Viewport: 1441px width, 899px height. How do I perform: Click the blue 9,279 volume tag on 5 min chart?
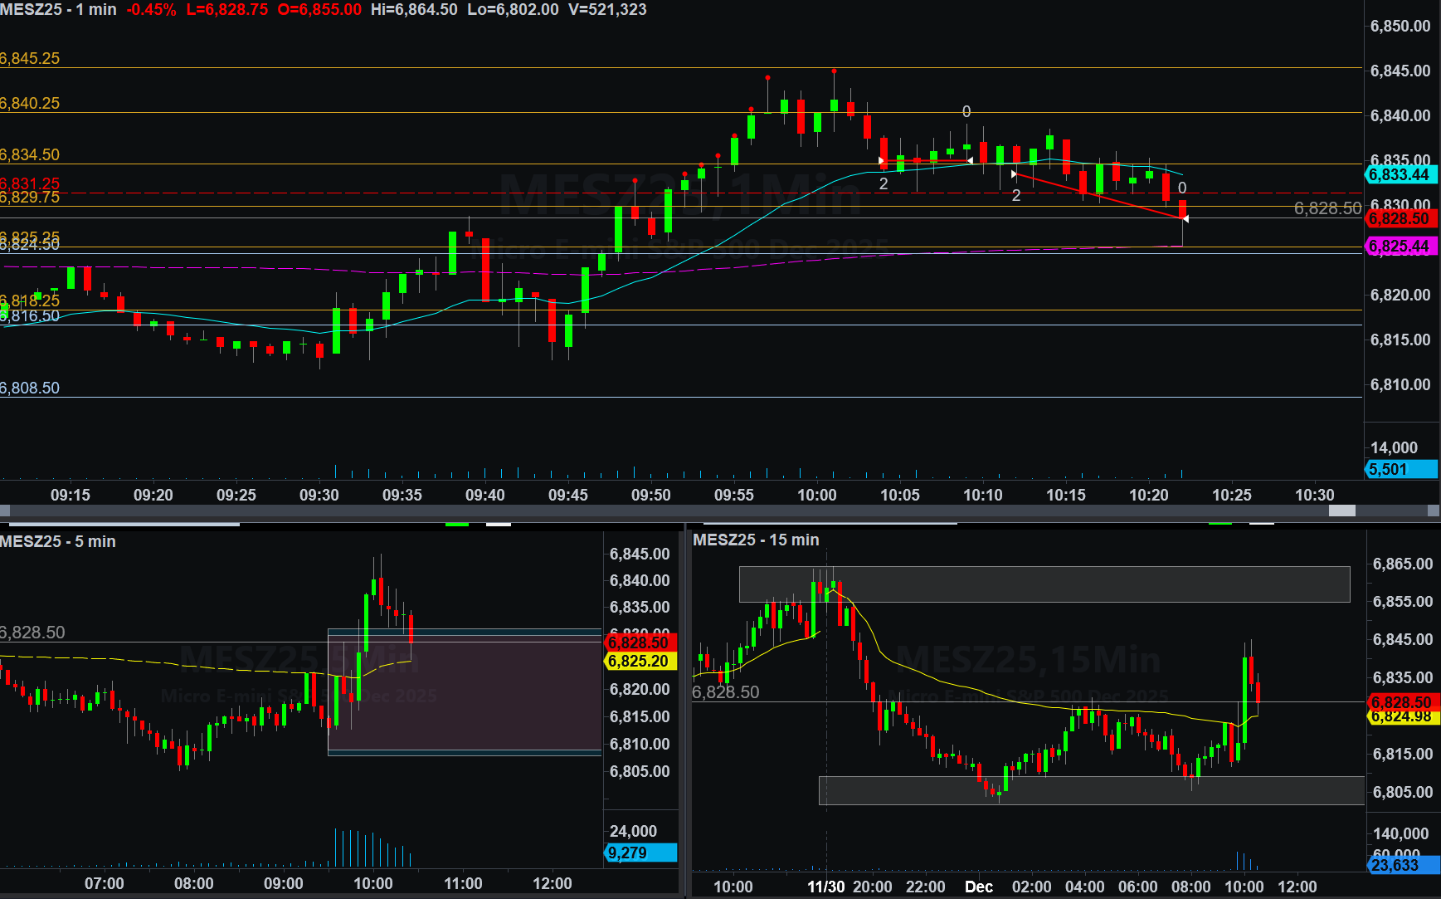pyautogui.click(x=640, y=853)
